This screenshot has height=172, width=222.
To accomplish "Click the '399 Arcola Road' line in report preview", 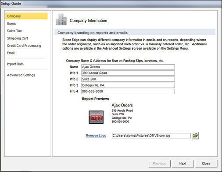I will click(122, 110).
